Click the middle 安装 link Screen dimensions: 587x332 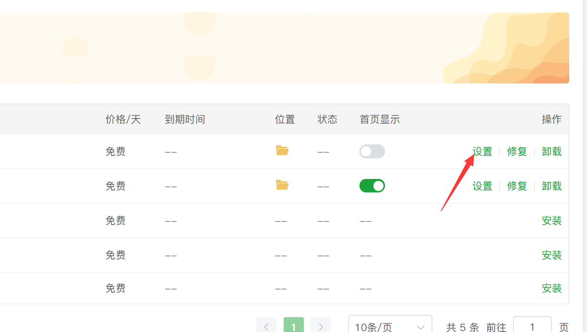click(x=551, y=255)
